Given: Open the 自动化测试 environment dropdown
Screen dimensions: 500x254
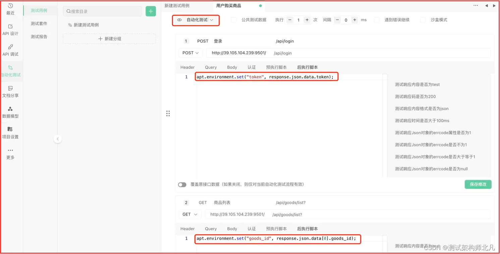Looking at the screenshot, I should coord(200,20).
